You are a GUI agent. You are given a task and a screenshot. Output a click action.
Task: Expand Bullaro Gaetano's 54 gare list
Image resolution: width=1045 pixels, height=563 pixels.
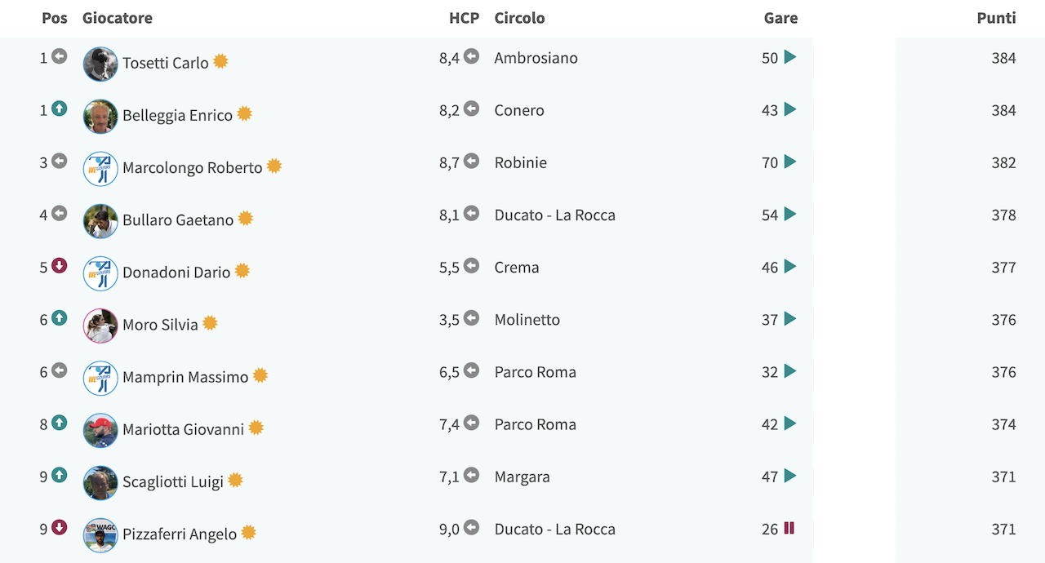(789, 214)
